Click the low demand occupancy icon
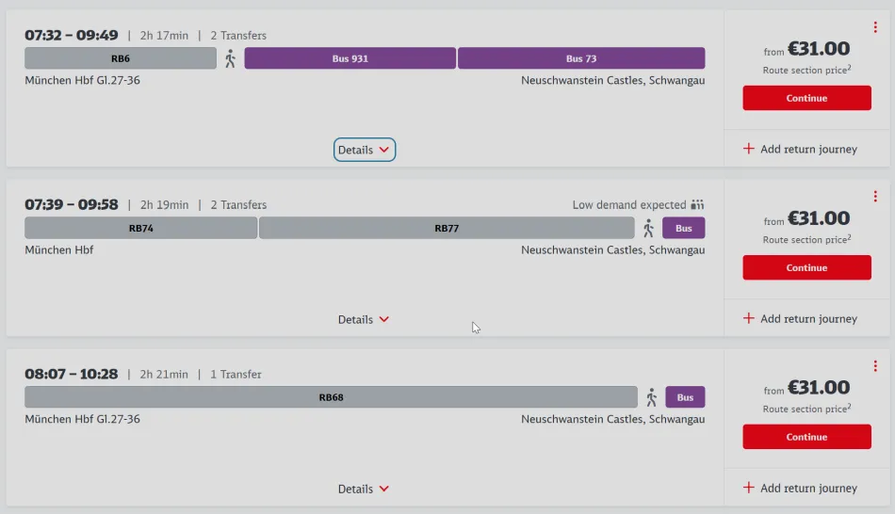 click(x=697, y=204)
